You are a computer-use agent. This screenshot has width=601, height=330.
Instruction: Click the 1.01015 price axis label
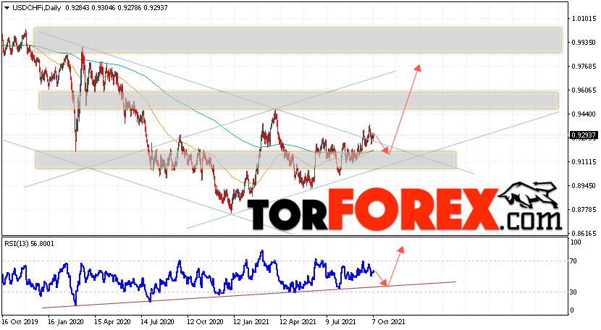click(584, 18)
